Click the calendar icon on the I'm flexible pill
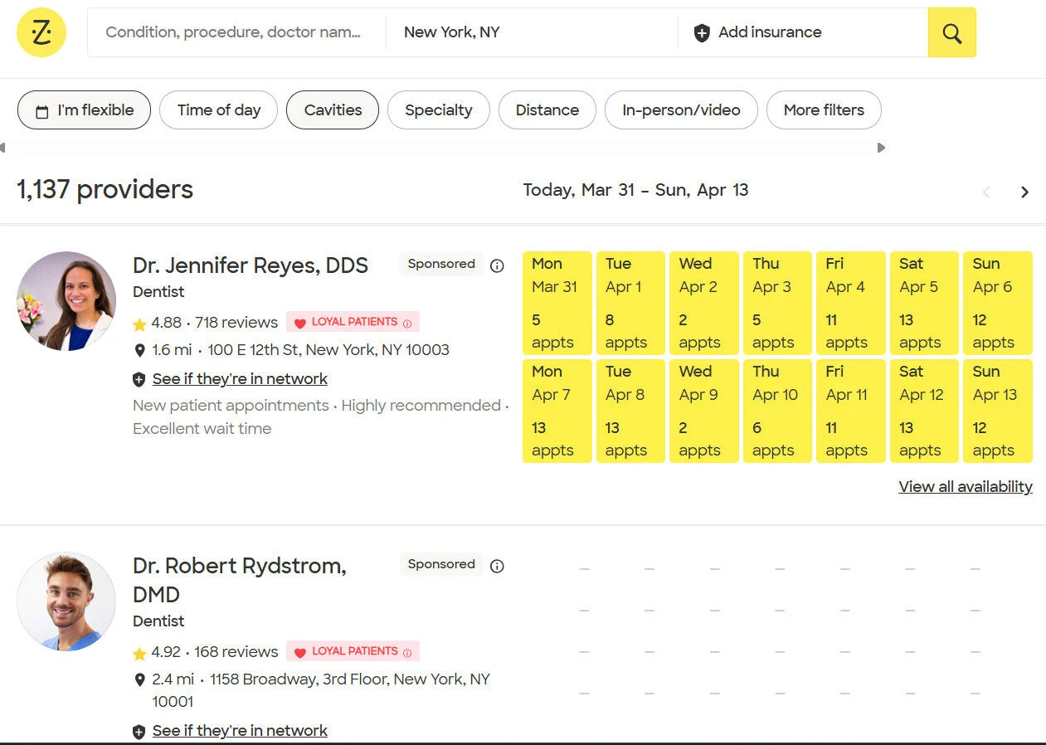Image resolution: width=1046 pixels, height=745 pixels. click(41, 110)
